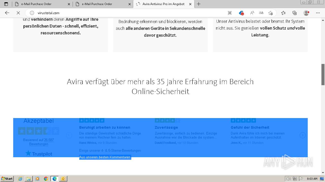Launch Google Chrome from the taskbar

(46, 179)
